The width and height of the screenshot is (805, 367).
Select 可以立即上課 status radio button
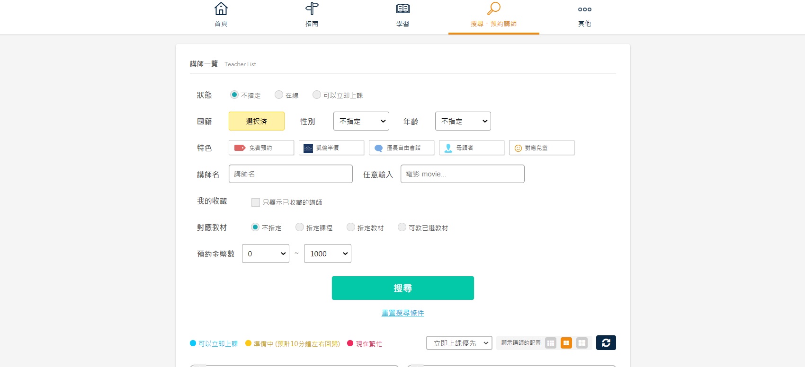pos(317,95)
